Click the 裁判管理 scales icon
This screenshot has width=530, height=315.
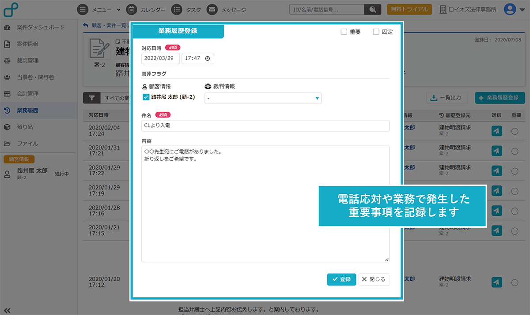7,61
